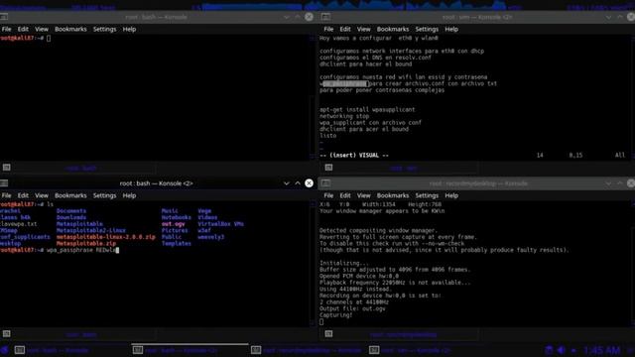Open File menu in top-left bash Konsole
This screenshot has width=635, height=357.
tap(7, 29)
